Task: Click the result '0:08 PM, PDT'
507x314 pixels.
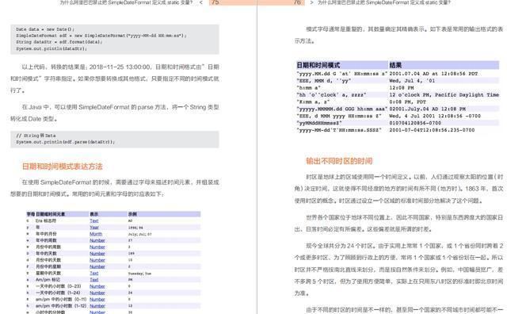Action: tap(407, 101)
